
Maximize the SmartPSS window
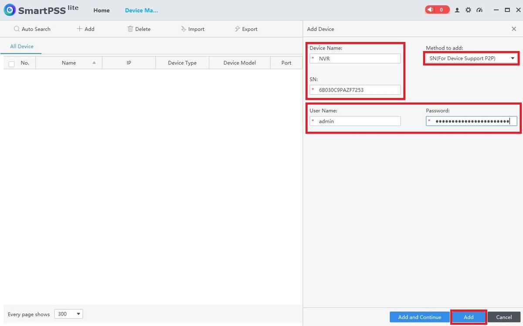point(507,10)
